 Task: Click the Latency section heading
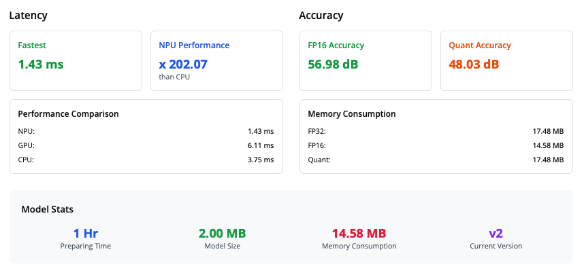click(x=28, y=15)
